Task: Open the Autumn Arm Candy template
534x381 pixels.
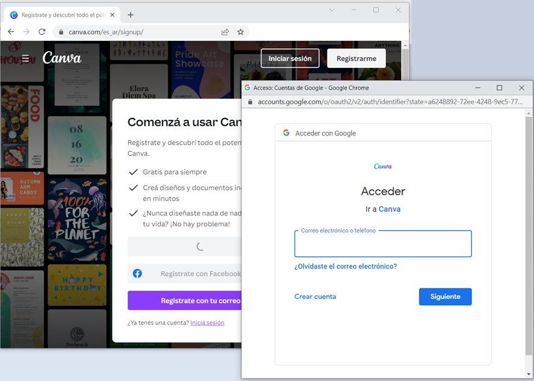Action: pos(22,188)
